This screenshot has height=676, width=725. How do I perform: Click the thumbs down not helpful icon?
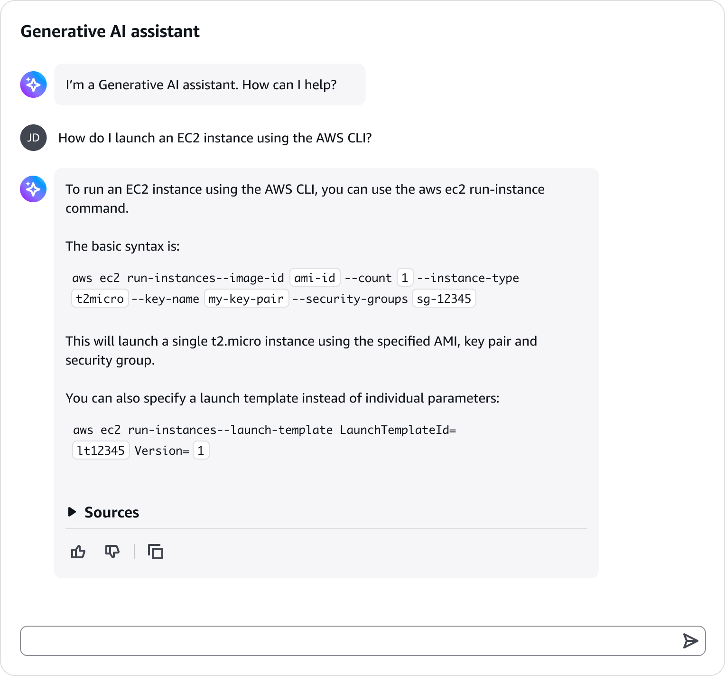(112, 552)
